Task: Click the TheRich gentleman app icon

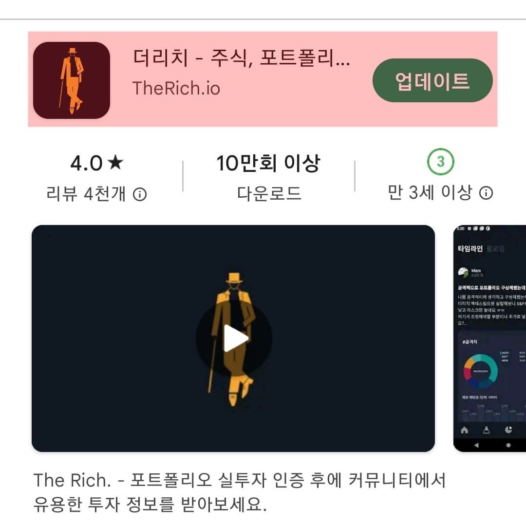Action: [x=72, y=80]
